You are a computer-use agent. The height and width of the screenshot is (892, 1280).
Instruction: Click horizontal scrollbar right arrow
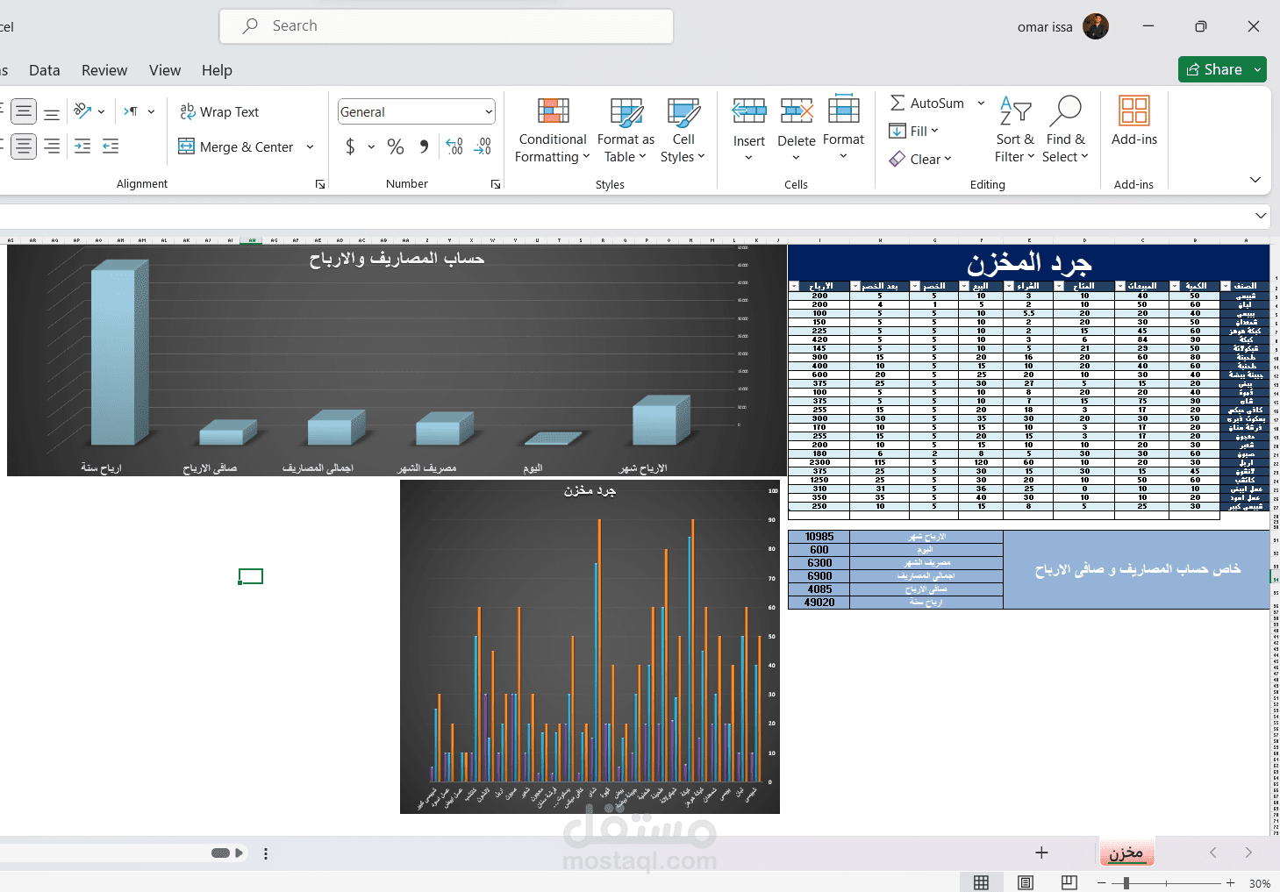(239, 853)
